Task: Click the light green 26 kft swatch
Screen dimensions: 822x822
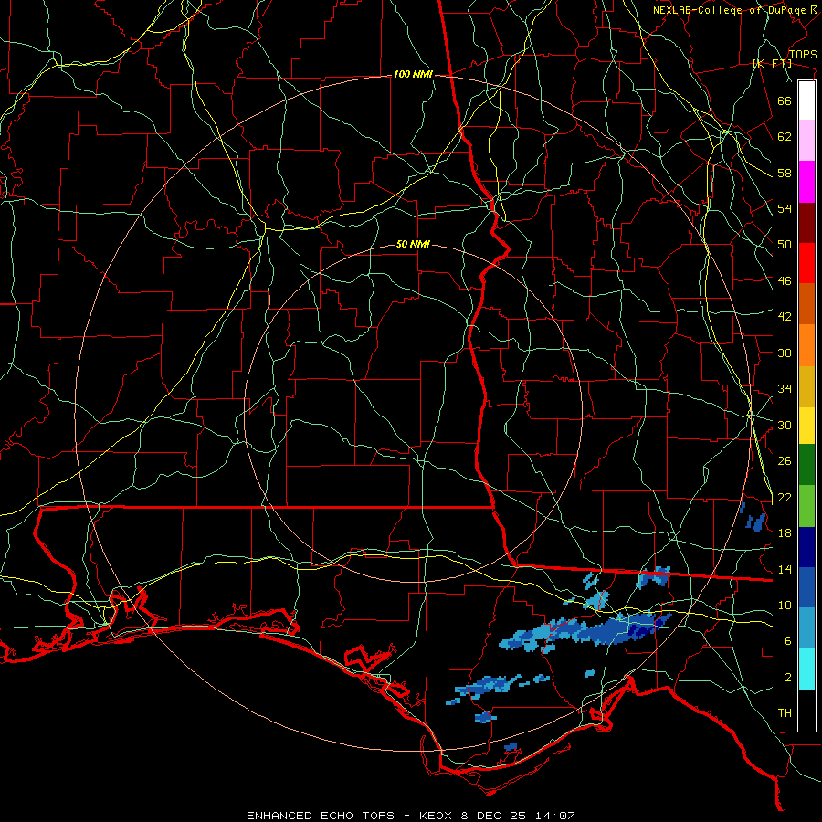Action: point(806,506)
